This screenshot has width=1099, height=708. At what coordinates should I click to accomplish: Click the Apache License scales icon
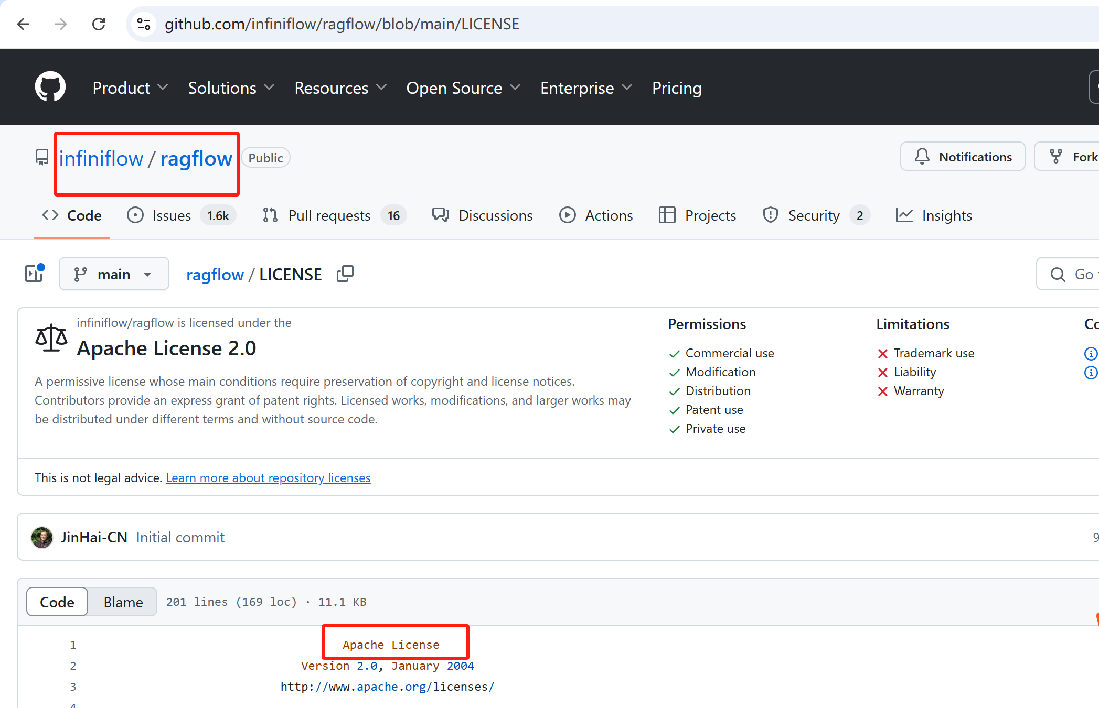(51, 338)
